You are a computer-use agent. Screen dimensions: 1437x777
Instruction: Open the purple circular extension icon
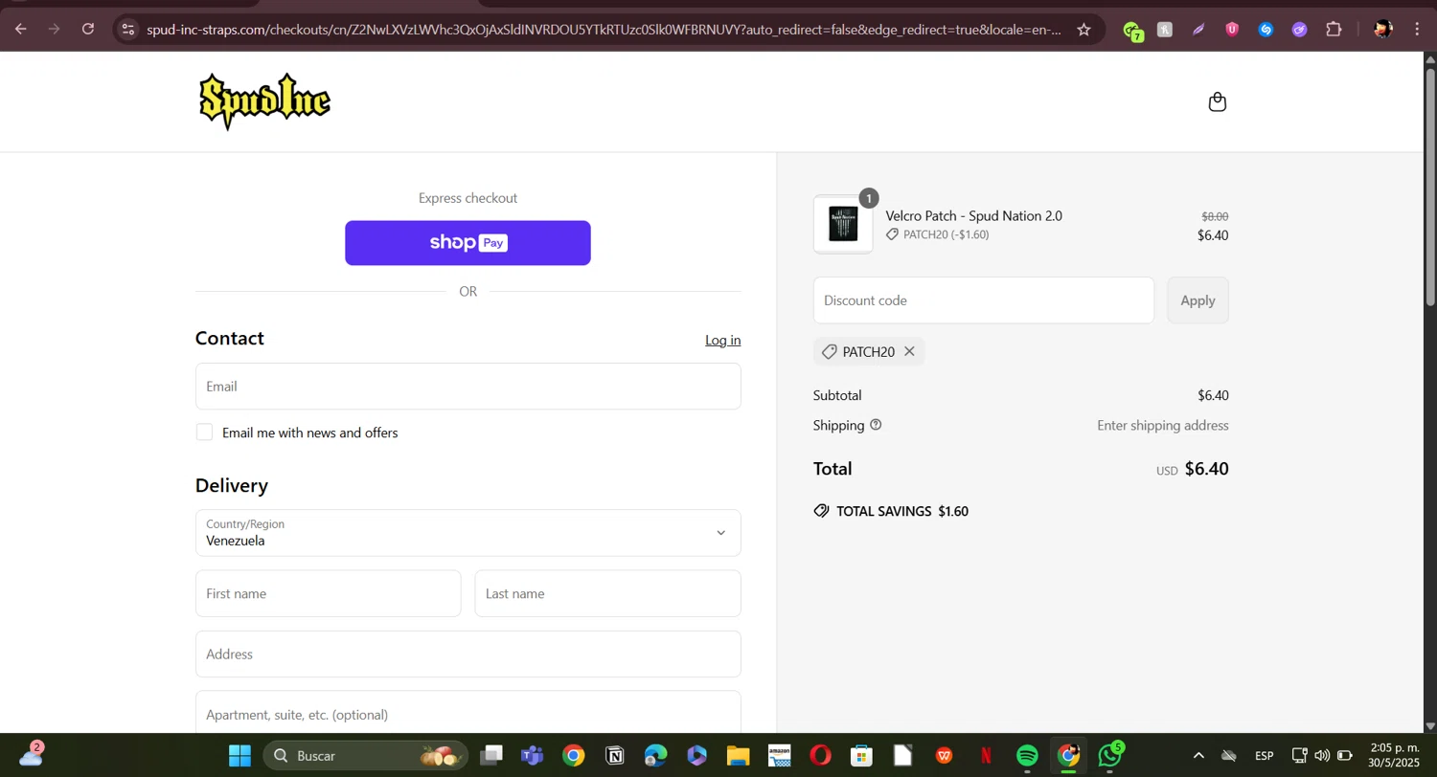(1299, 30)
